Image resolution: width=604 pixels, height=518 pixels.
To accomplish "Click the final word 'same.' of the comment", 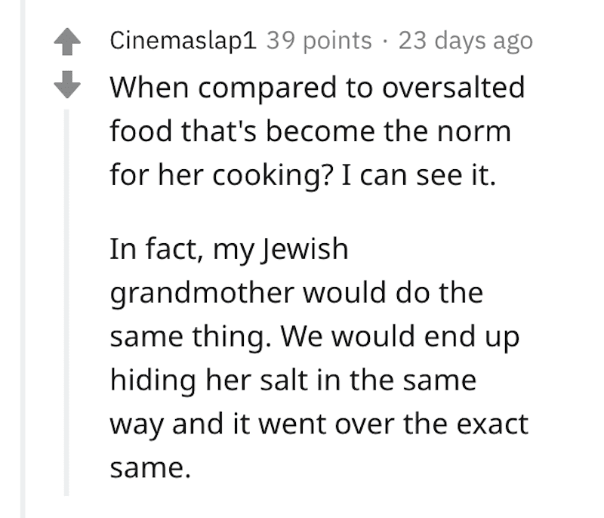I will (150, 468).
